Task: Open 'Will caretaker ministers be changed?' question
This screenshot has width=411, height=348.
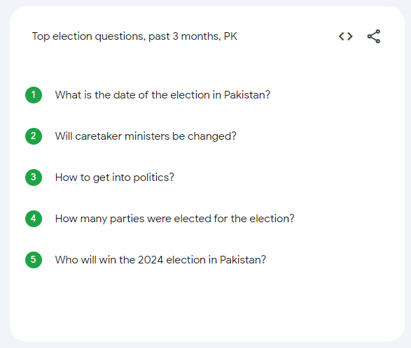Action: (146, 136)
